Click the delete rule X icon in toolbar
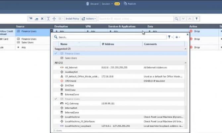Viewport: 222px width, 133px height. (42, 19)
